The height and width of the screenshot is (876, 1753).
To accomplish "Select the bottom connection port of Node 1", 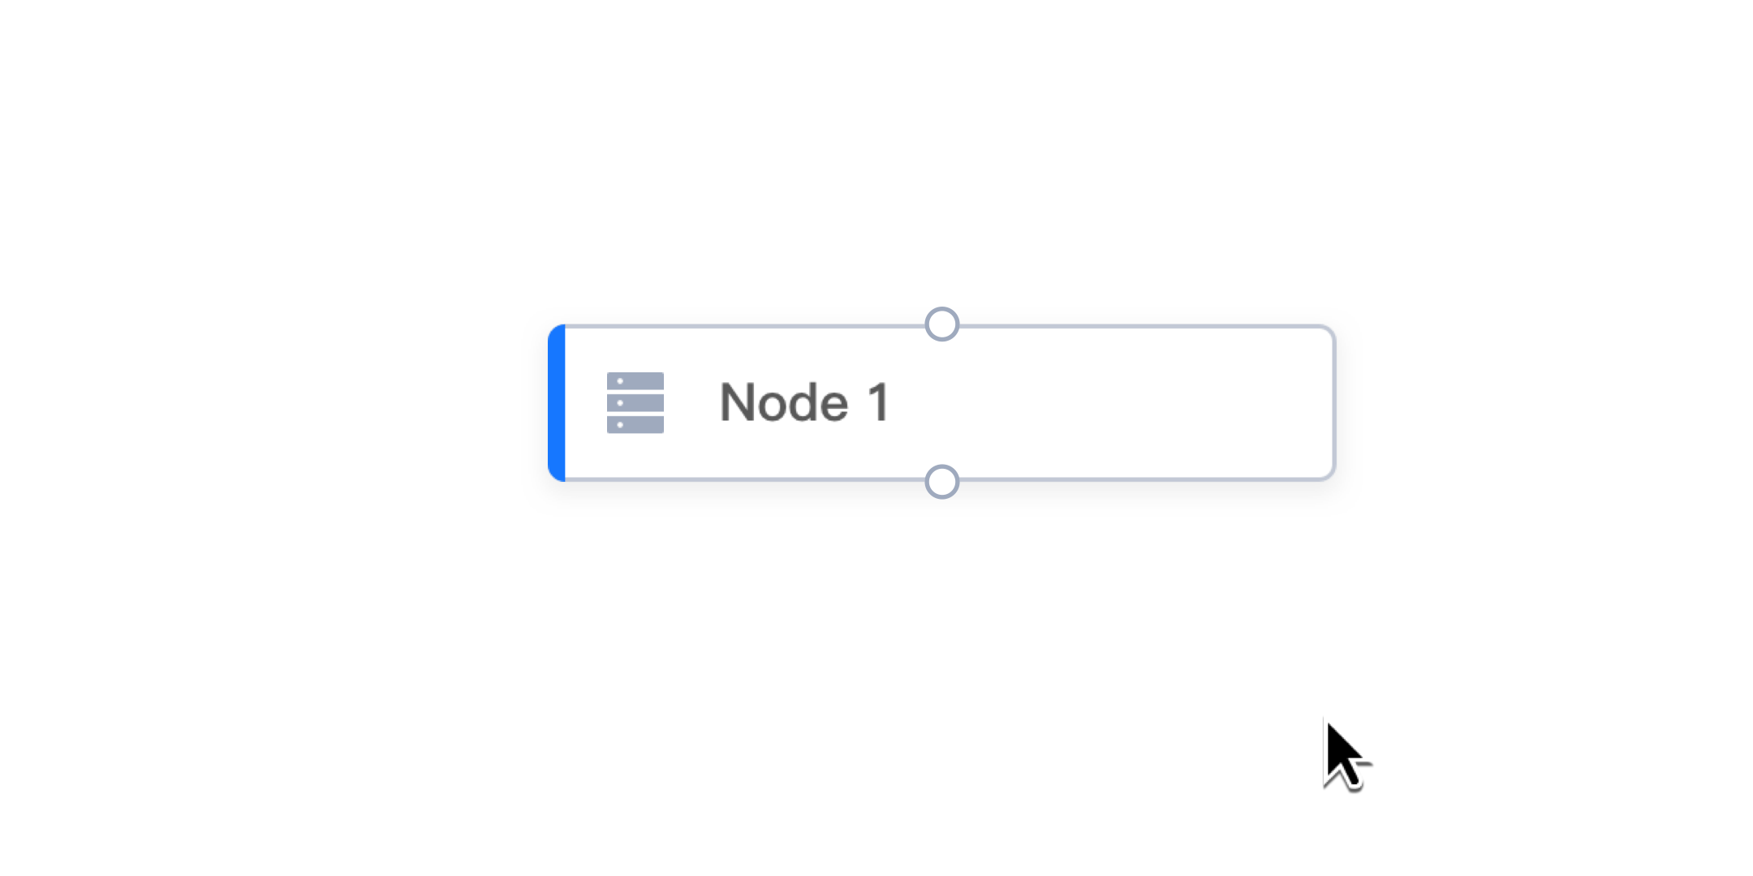I will (941, 482).
